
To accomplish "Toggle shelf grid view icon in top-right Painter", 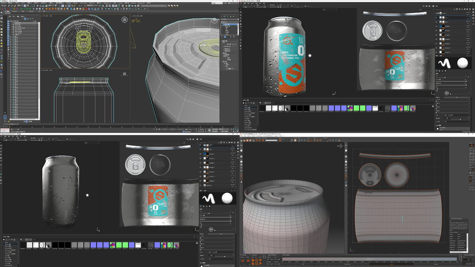I will pyautogui.click(x=433, y=106).
